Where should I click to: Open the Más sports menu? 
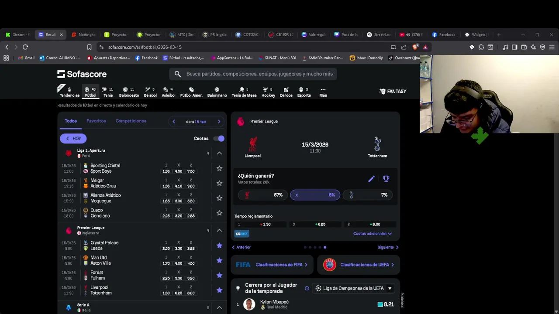pos(323,92)
